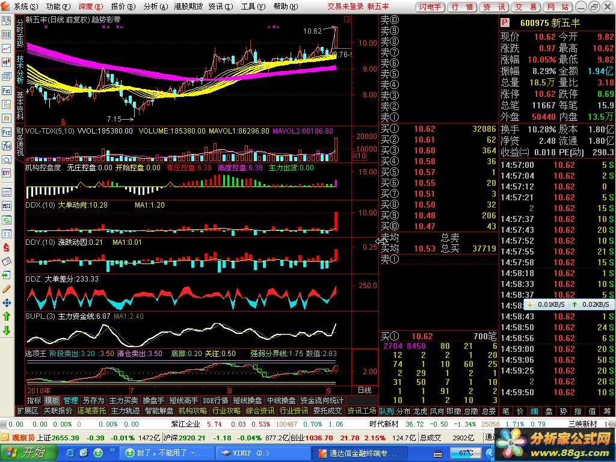Click the candlestick chart sidebar icon
The width and height of the screenshot is (616, 462).
[x=6, y=62]
